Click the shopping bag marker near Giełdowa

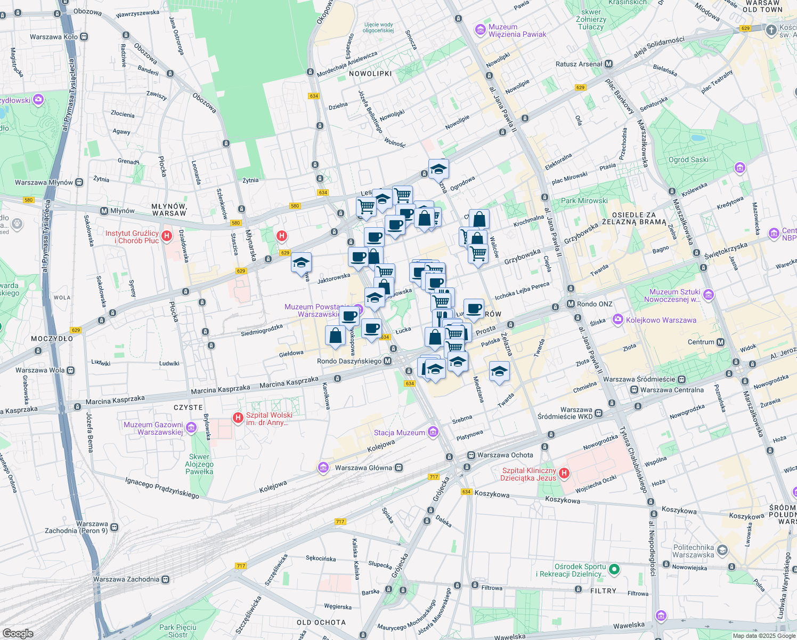[x=335, y=336]
